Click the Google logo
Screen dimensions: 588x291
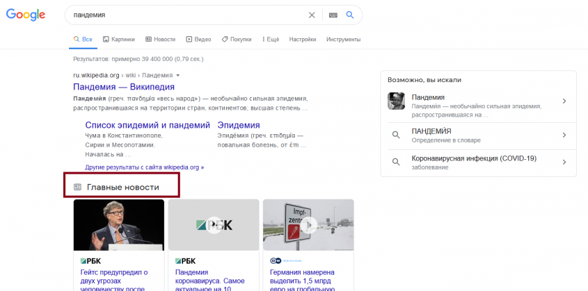pos(26,15)
